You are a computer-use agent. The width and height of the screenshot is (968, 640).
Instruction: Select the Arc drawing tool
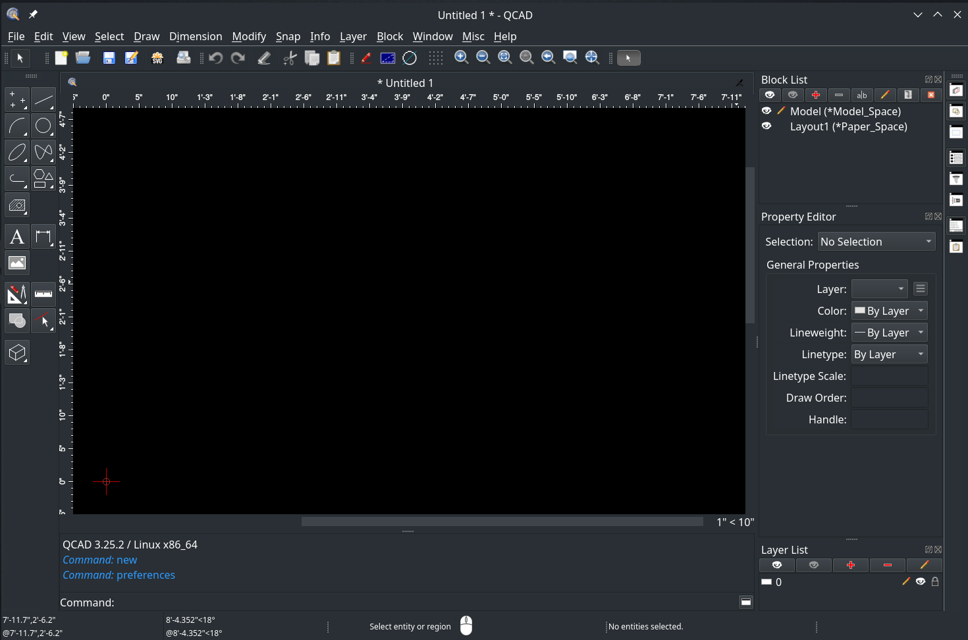(17, 126)
